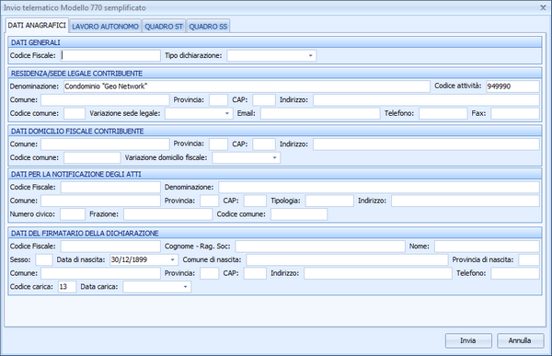This screenshot has width=552, height=356.
Task: Click the CAP field under Residenza/Sede Legale
Action: pyautogui.click(x=264, y=100)
